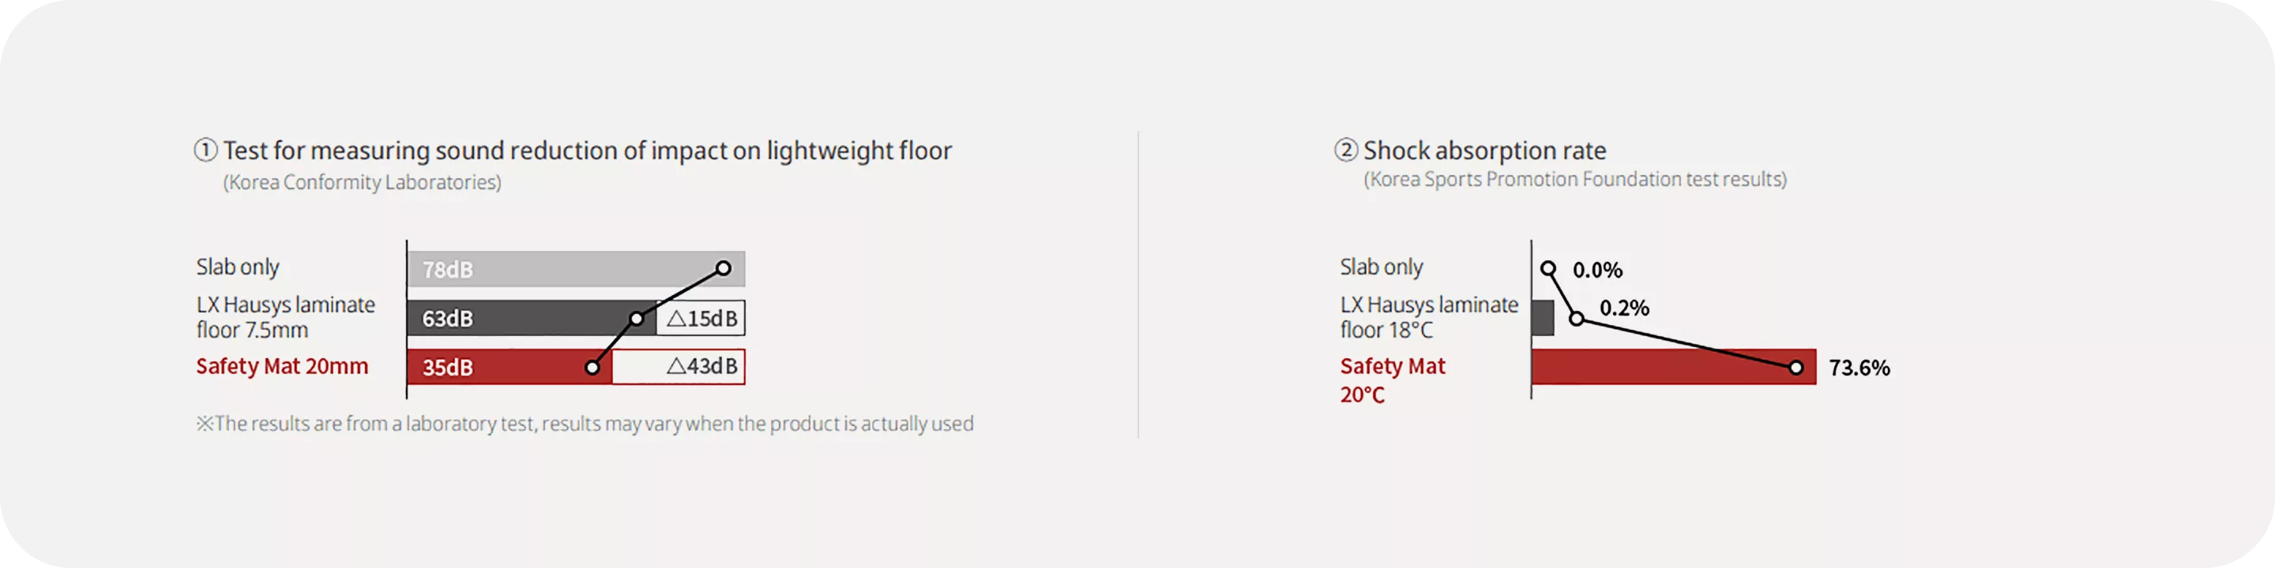Click the Shock absorption rate heading
Image resolution: width=2275 pixels, height=568 pixels.
click(x=1484, y=151)
